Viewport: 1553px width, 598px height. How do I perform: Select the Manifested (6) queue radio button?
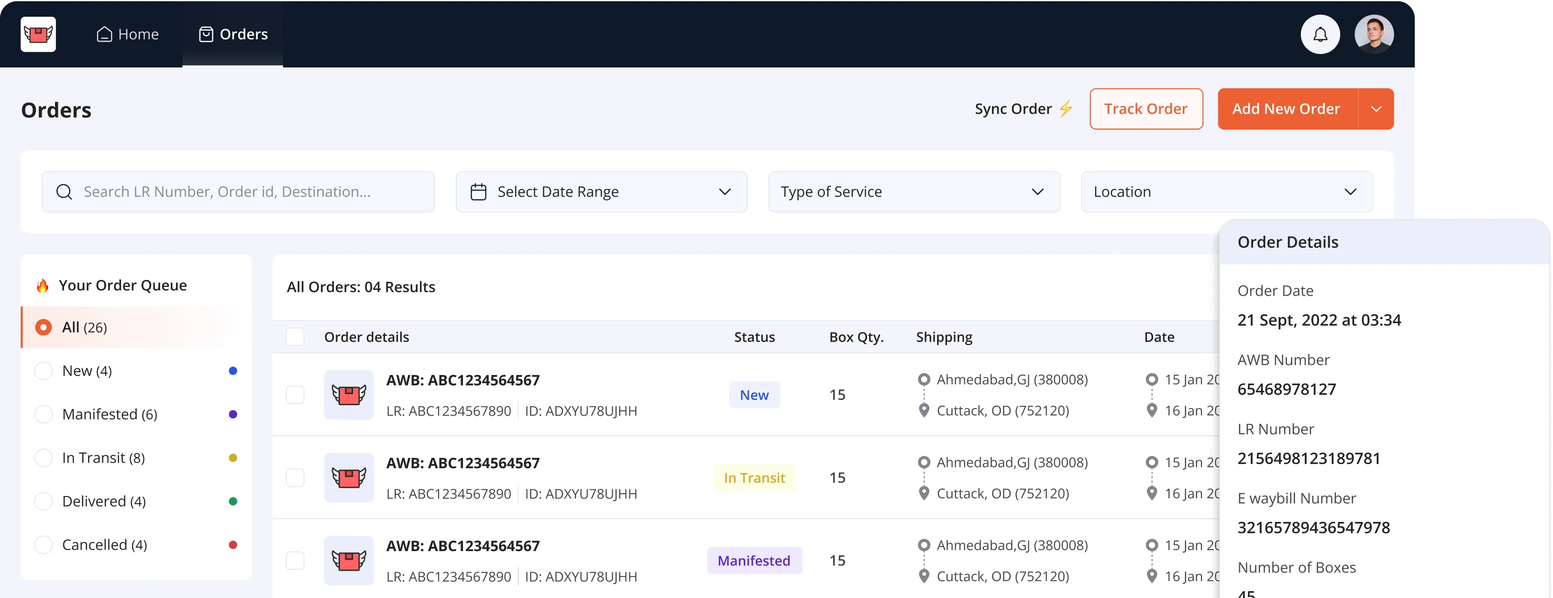[44, 414]
